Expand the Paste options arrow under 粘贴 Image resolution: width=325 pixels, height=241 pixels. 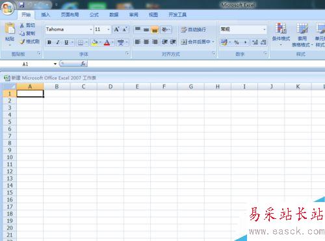[10, 45]
